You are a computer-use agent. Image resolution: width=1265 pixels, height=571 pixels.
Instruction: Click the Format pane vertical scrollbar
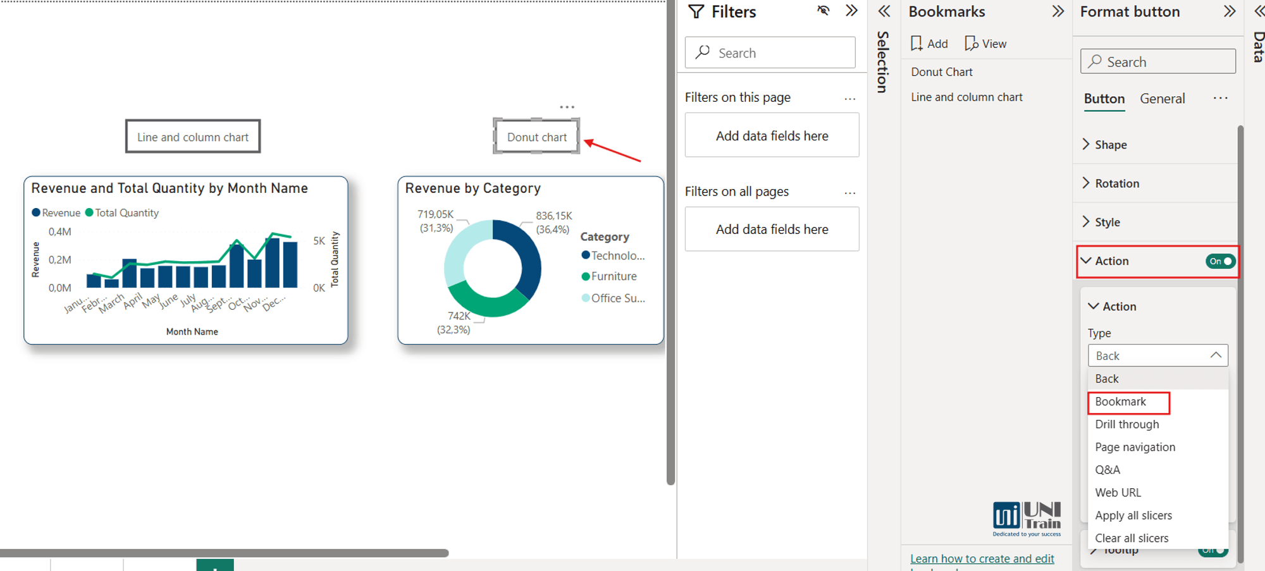[x=1240, y=343]
